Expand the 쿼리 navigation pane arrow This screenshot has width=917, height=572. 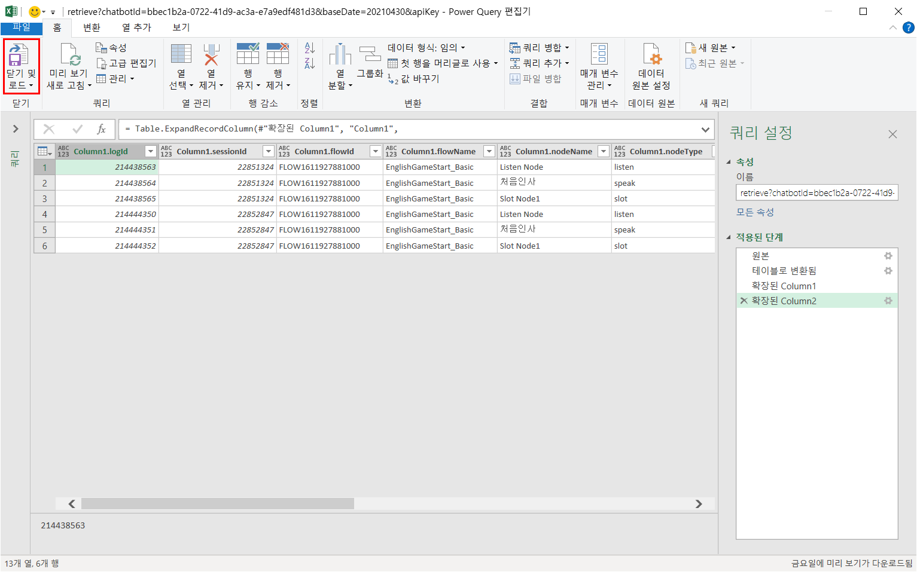(x=16, y=129)
